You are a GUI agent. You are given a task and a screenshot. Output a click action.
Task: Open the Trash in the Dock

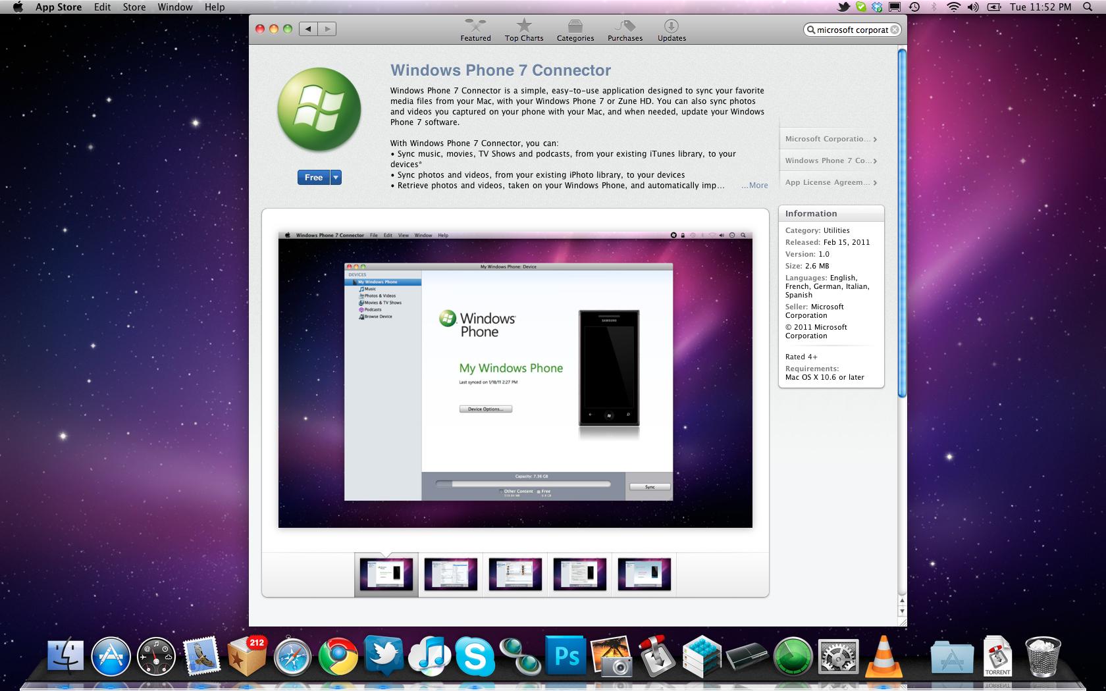[x=1043, y=656]
